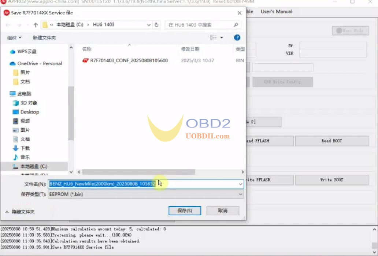Open 音乐 folder in sidebar
Screen dimensions: 378x256
pyautogui.click(x=21, y=157)
